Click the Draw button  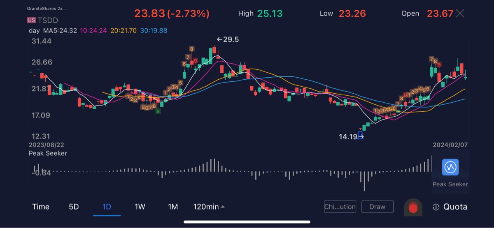click(377, 207)
